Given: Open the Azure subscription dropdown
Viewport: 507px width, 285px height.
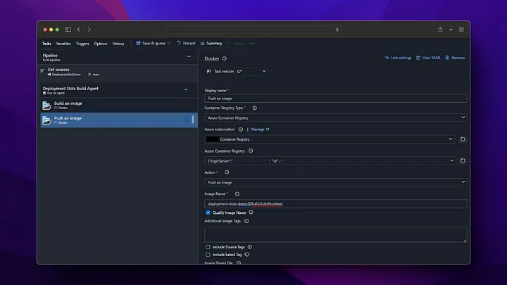Looking at the screenshot, I should tap(330, 139).
